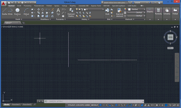Open the Help question mark icon
181x108 pixels.
159,2
